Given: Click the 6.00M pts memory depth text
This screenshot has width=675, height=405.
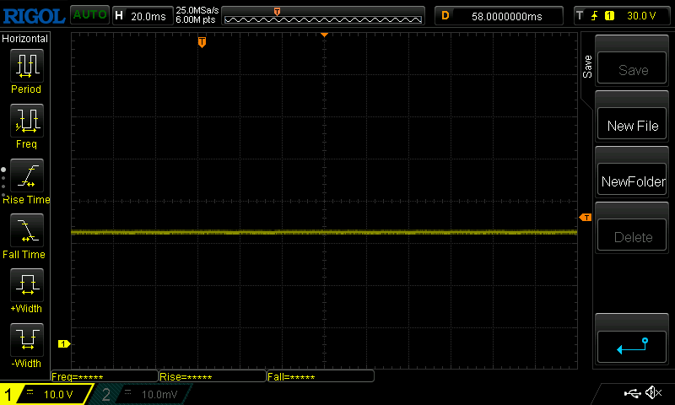Looking at the screenshot, I should coord(196,19).
